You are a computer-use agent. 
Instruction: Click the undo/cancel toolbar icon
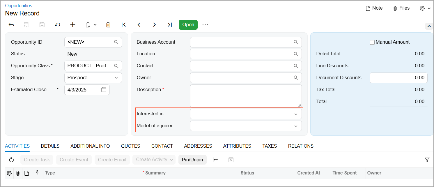[x=57, y=25]
